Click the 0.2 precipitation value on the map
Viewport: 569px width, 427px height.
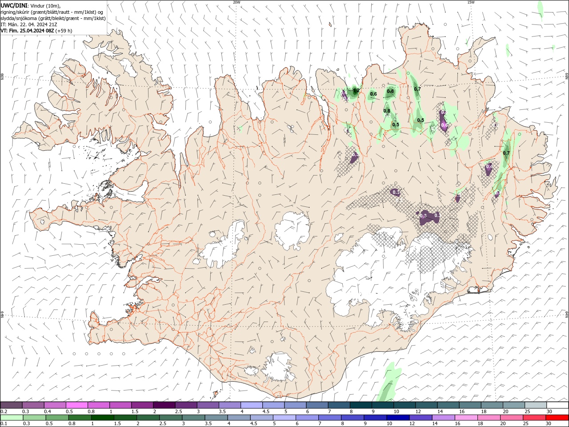[x=356, y=91]
